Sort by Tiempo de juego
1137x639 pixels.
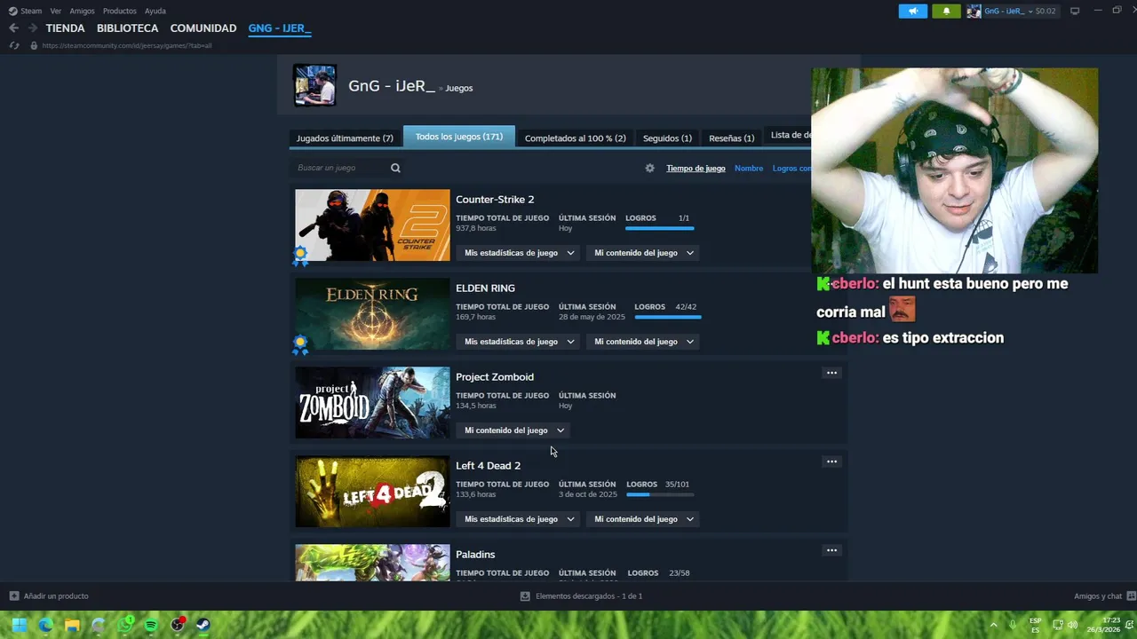(x=696, y=168)
